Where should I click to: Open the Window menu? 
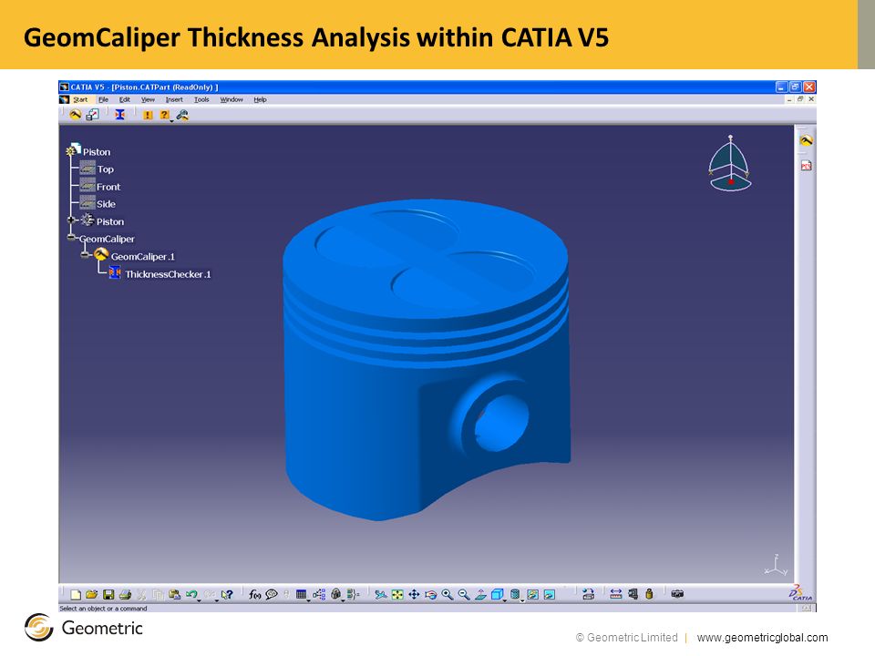point(231,100)
